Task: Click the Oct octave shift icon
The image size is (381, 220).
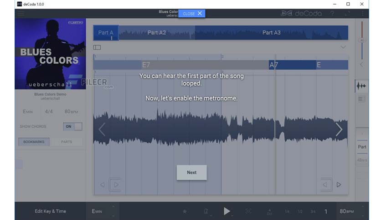Action: click(x=269, y=212)
